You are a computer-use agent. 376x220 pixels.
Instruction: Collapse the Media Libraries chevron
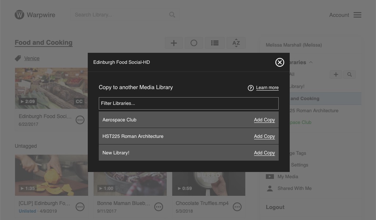tap(311, 62)
